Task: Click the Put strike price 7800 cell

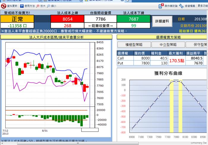Action: pyautogui.click(x=142, y=63)
